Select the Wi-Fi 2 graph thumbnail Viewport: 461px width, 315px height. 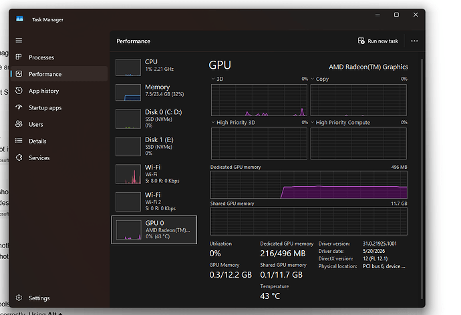pyautogui.click(x=128, y=202)
